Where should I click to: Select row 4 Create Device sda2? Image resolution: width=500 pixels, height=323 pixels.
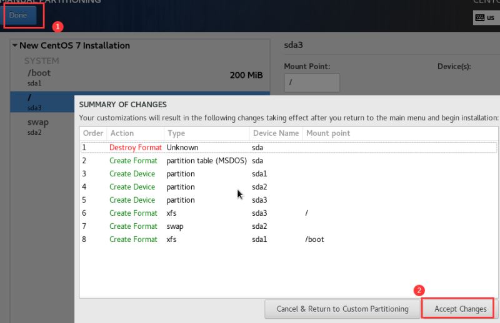click(250, 187)
